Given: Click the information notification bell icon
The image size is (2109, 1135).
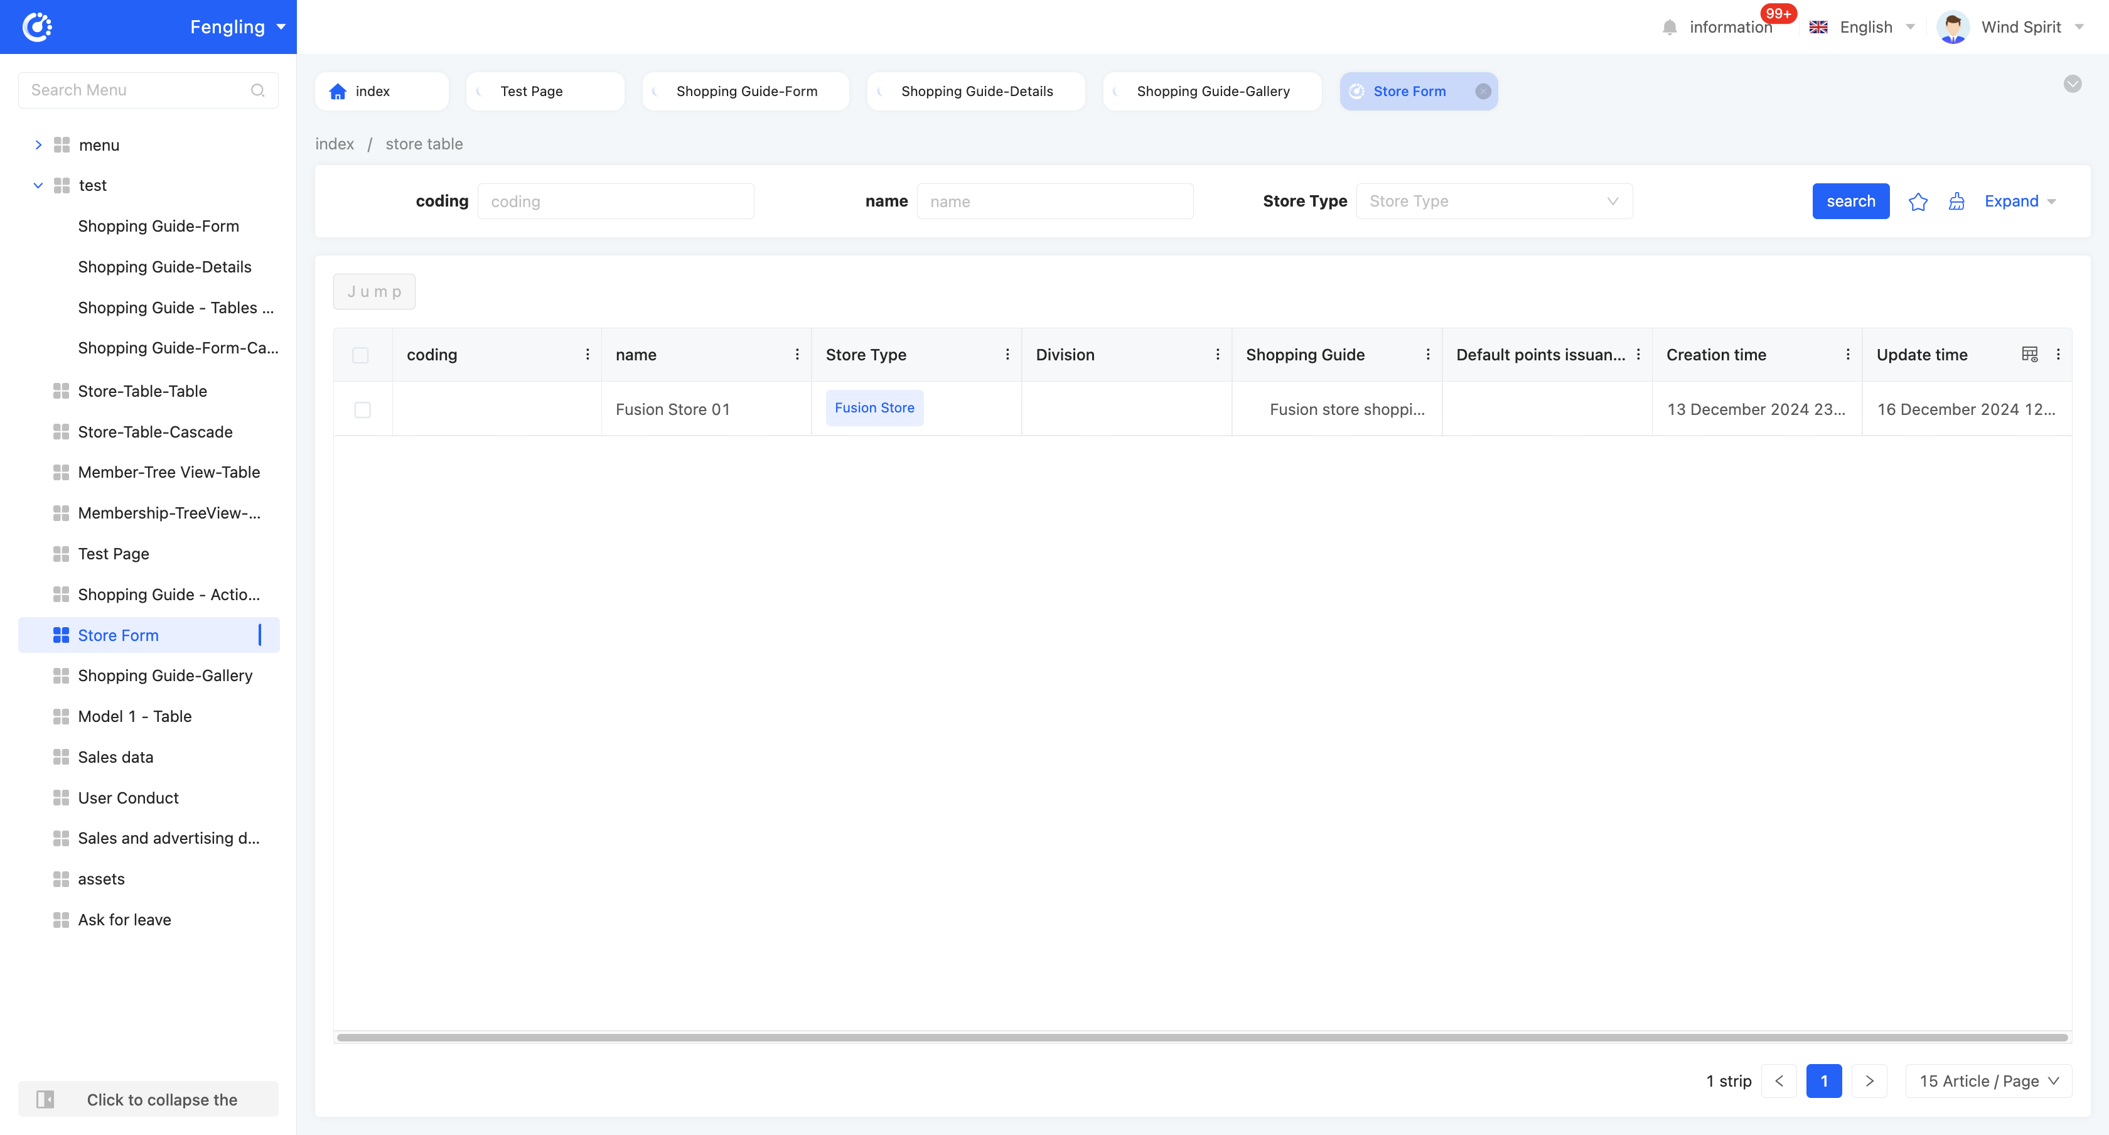Looking at the screenshot, I should click(x=1670, y=27).
